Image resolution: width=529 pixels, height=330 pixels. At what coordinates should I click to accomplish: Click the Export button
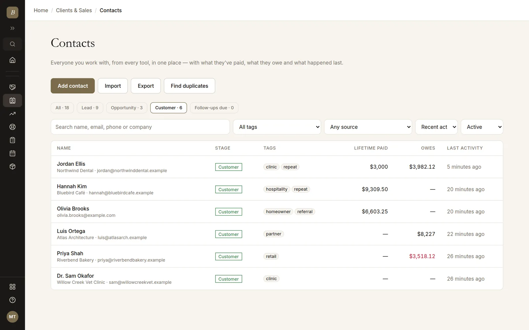click(x=146, y=86)
